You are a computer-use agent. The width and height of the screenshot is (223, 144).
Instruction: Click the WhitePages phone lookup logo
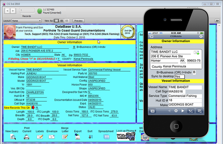pos(126,136)
